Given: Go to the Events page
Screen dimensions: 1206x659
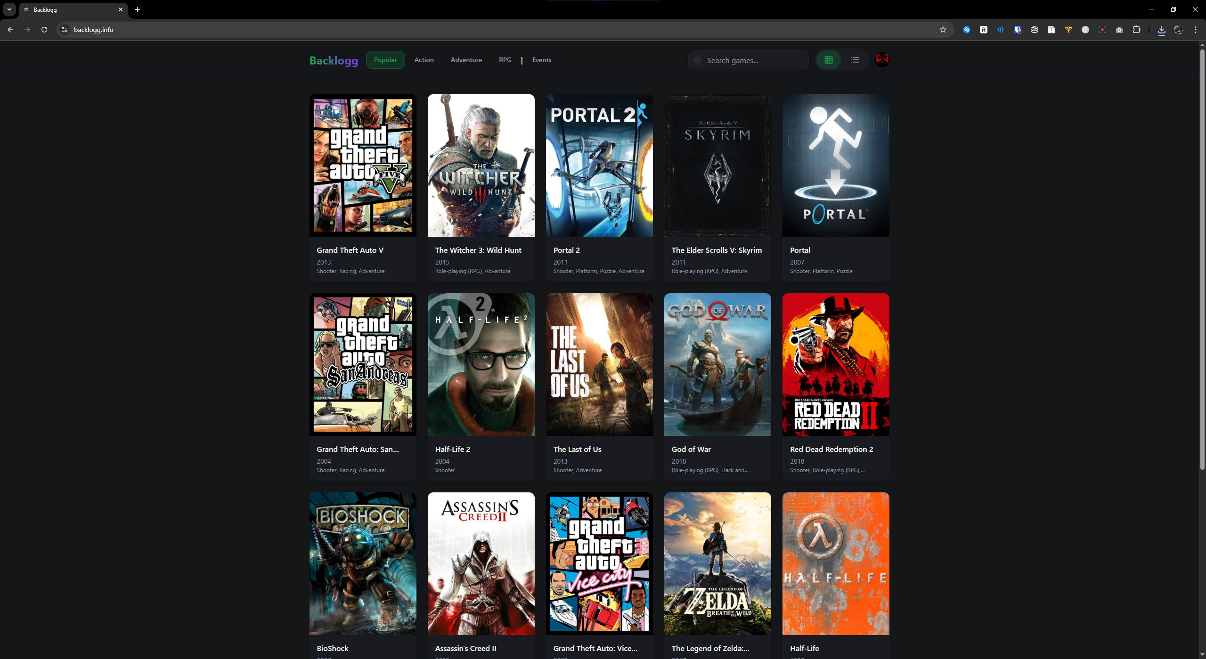Looking at the screenshot, I should (x=541, y=60).
